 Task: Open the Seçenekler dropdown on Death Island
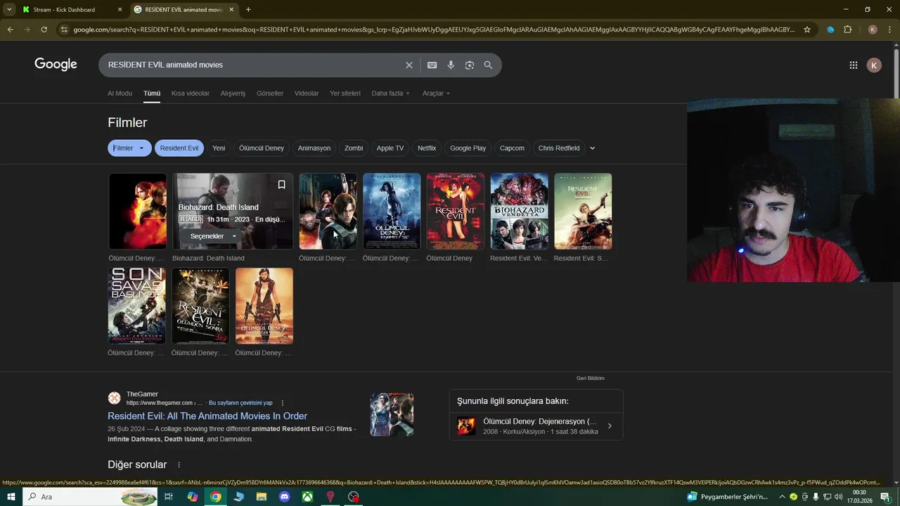point(213,236)
